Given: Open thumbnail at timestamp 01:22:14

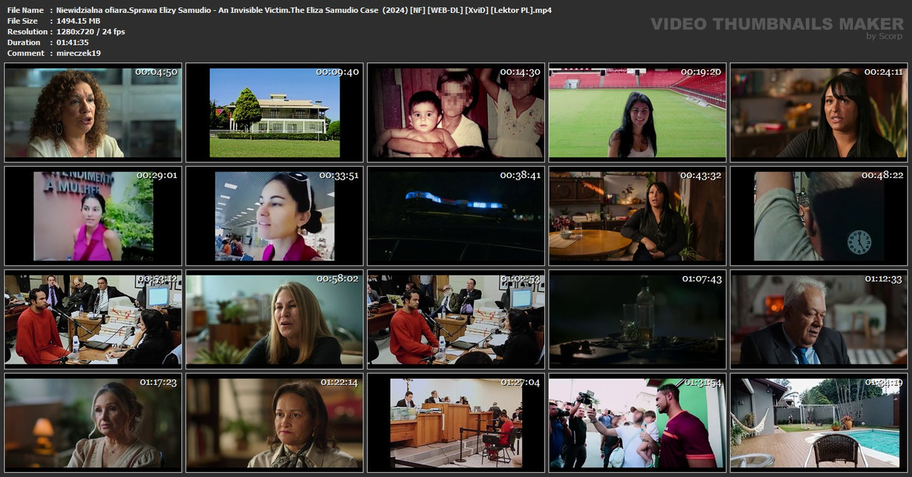Looking at the screenshot, I should coord(274,423).
